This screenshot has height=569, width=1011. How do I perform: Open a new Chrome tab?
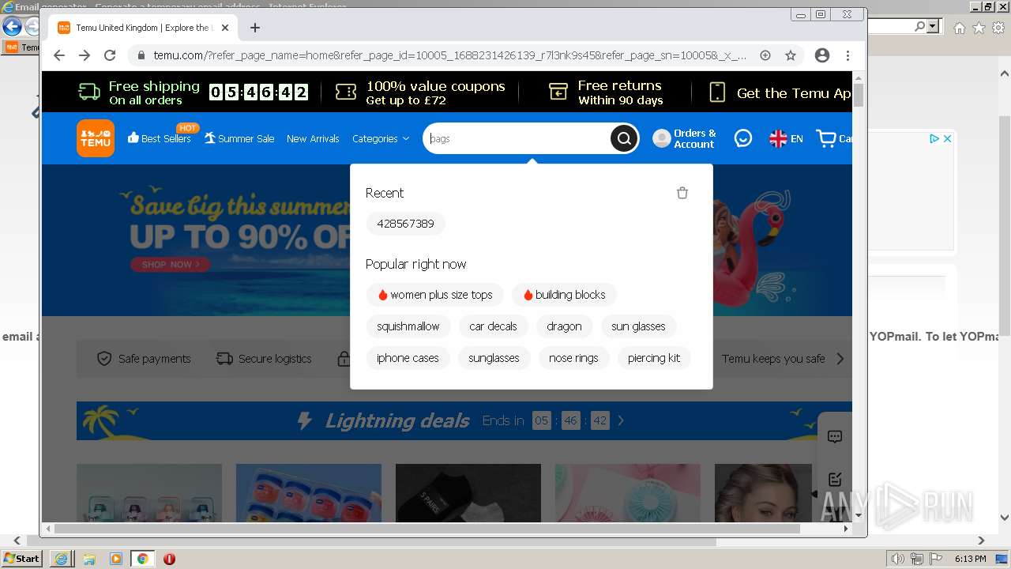click(254, 28)
